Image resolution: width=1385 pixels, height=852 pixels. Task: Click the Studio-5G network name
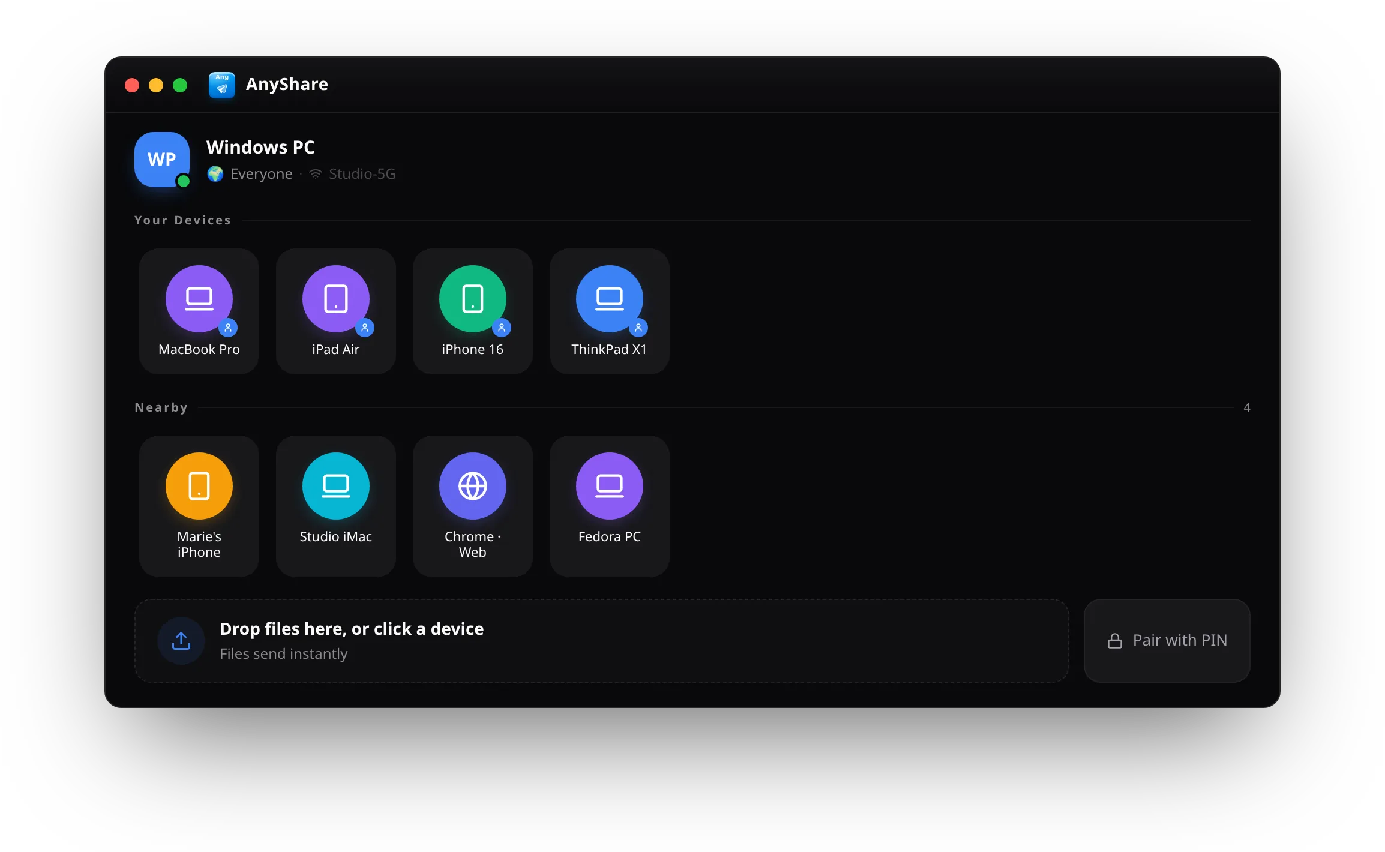pyautogui.click(x=362, y=174)
